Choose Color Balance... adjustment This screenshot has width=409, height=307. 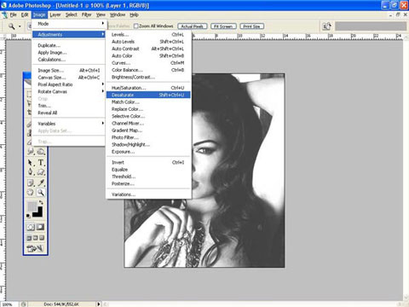point(148,70)
